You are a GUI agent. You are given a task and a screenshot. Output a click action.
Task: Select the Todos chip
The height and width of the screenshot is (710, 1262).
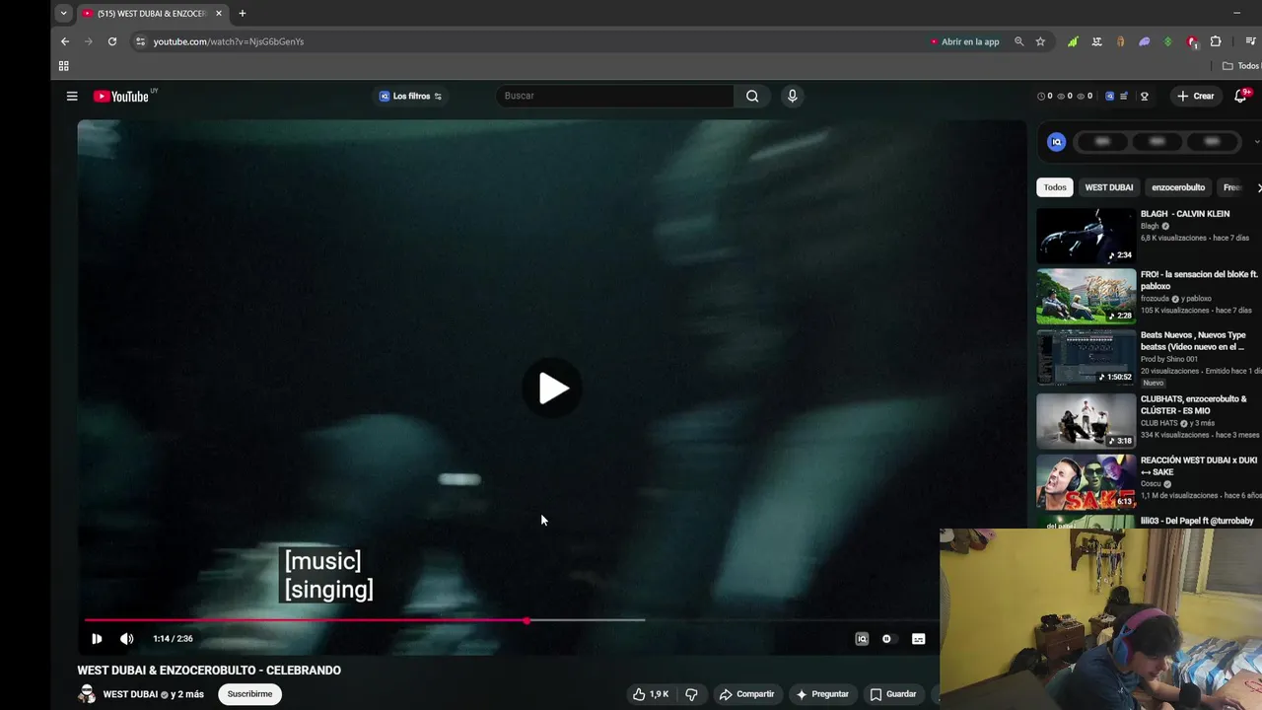1055,187
